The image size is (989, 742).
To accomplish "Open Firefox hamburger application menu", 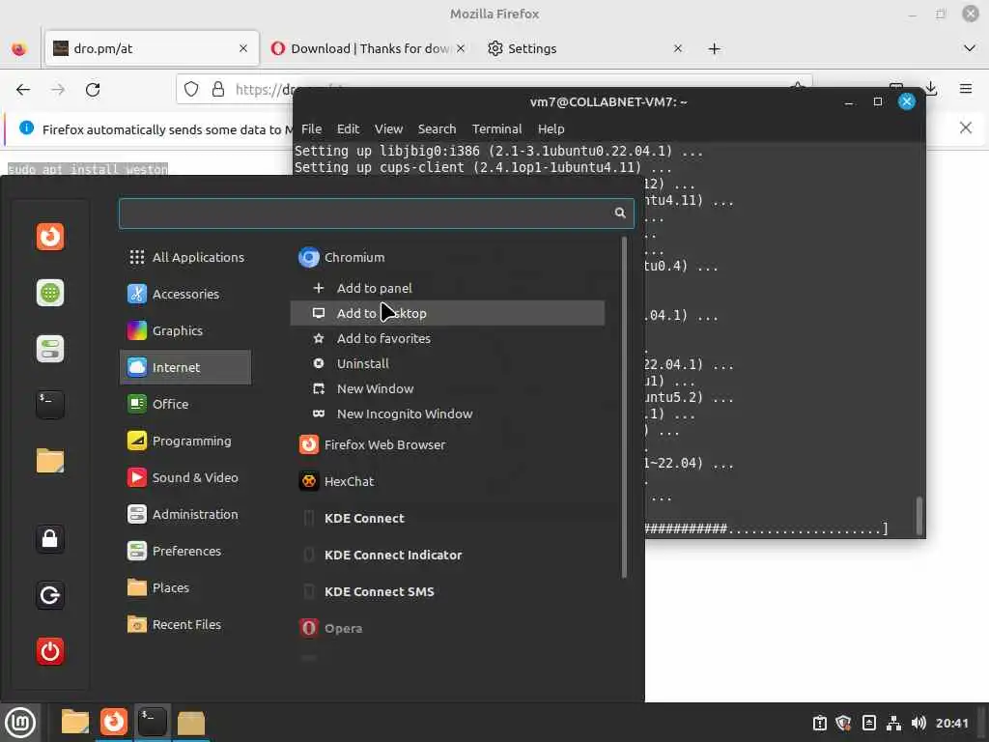I will pos(965,89).
